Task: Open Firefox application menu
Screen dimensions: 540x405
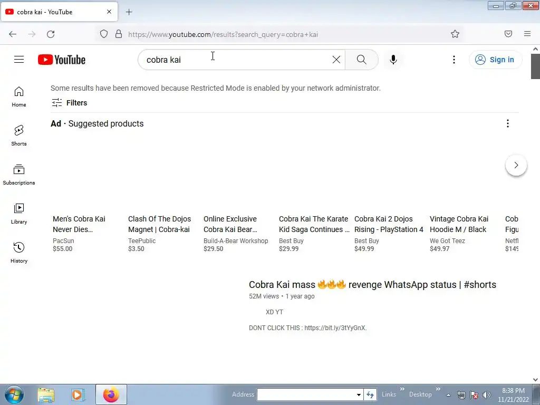Action: pyautogui.click(x=527, y=34)
